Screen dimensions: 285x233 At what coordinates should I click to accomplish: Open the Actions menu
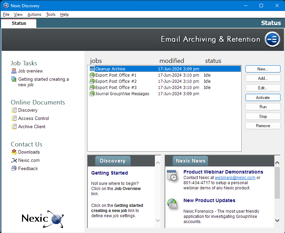click(34, 14)
